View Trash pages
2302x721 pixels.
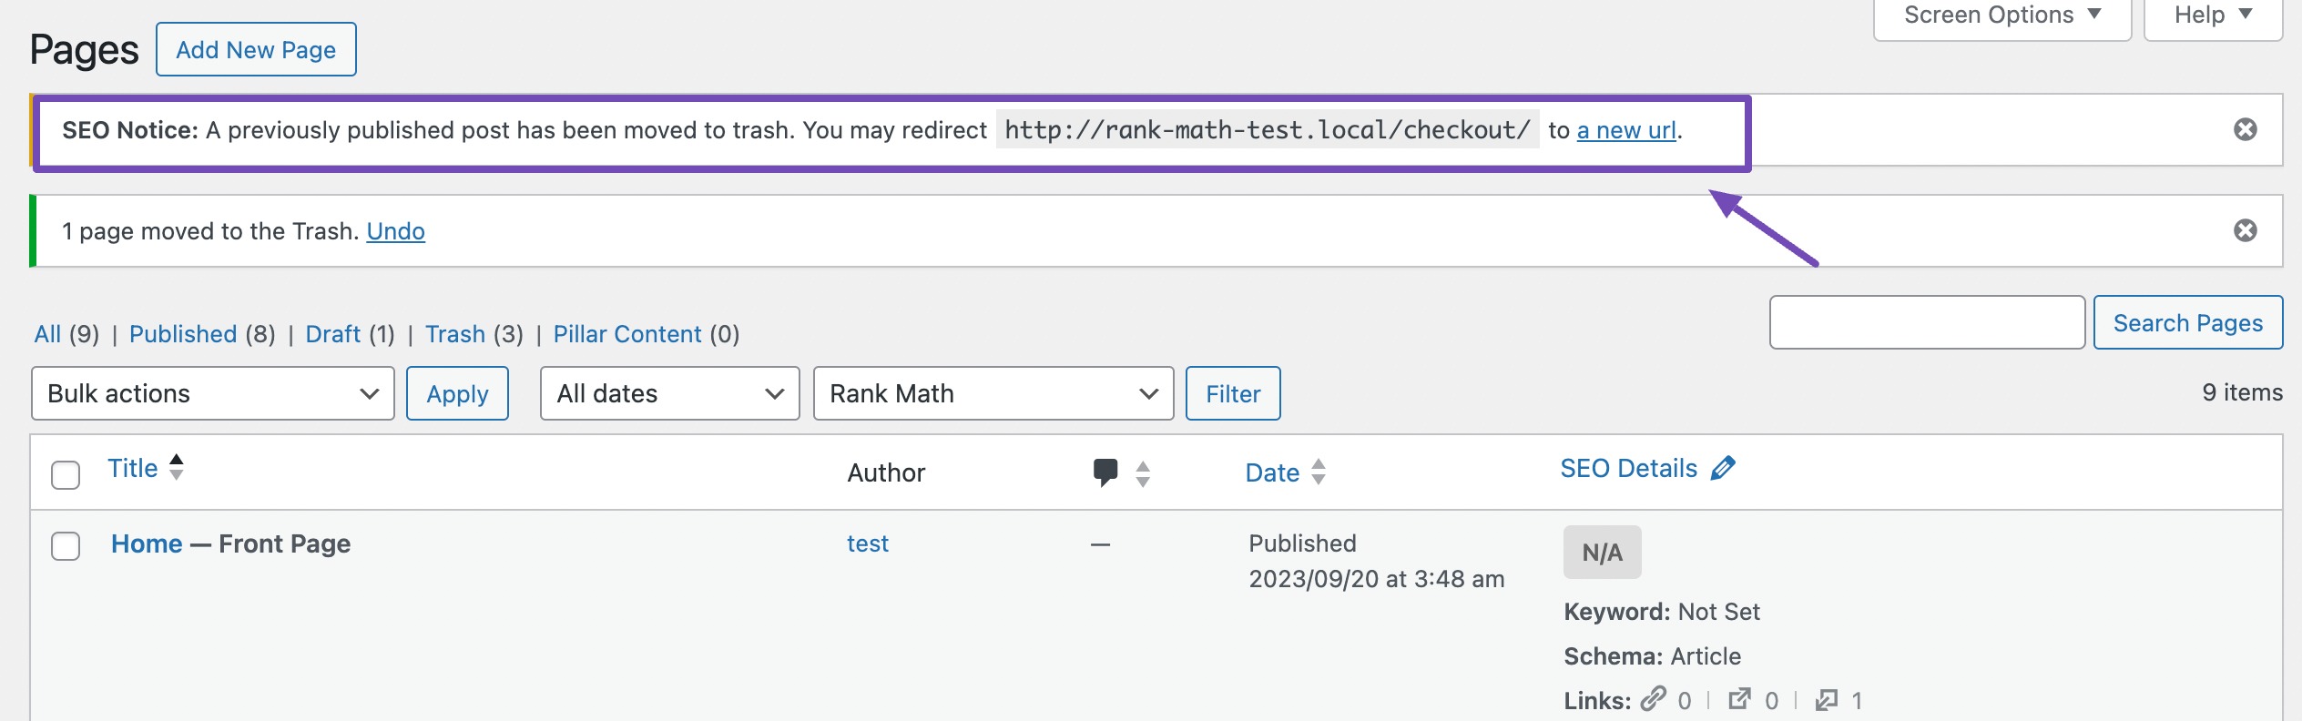(455, 334)
